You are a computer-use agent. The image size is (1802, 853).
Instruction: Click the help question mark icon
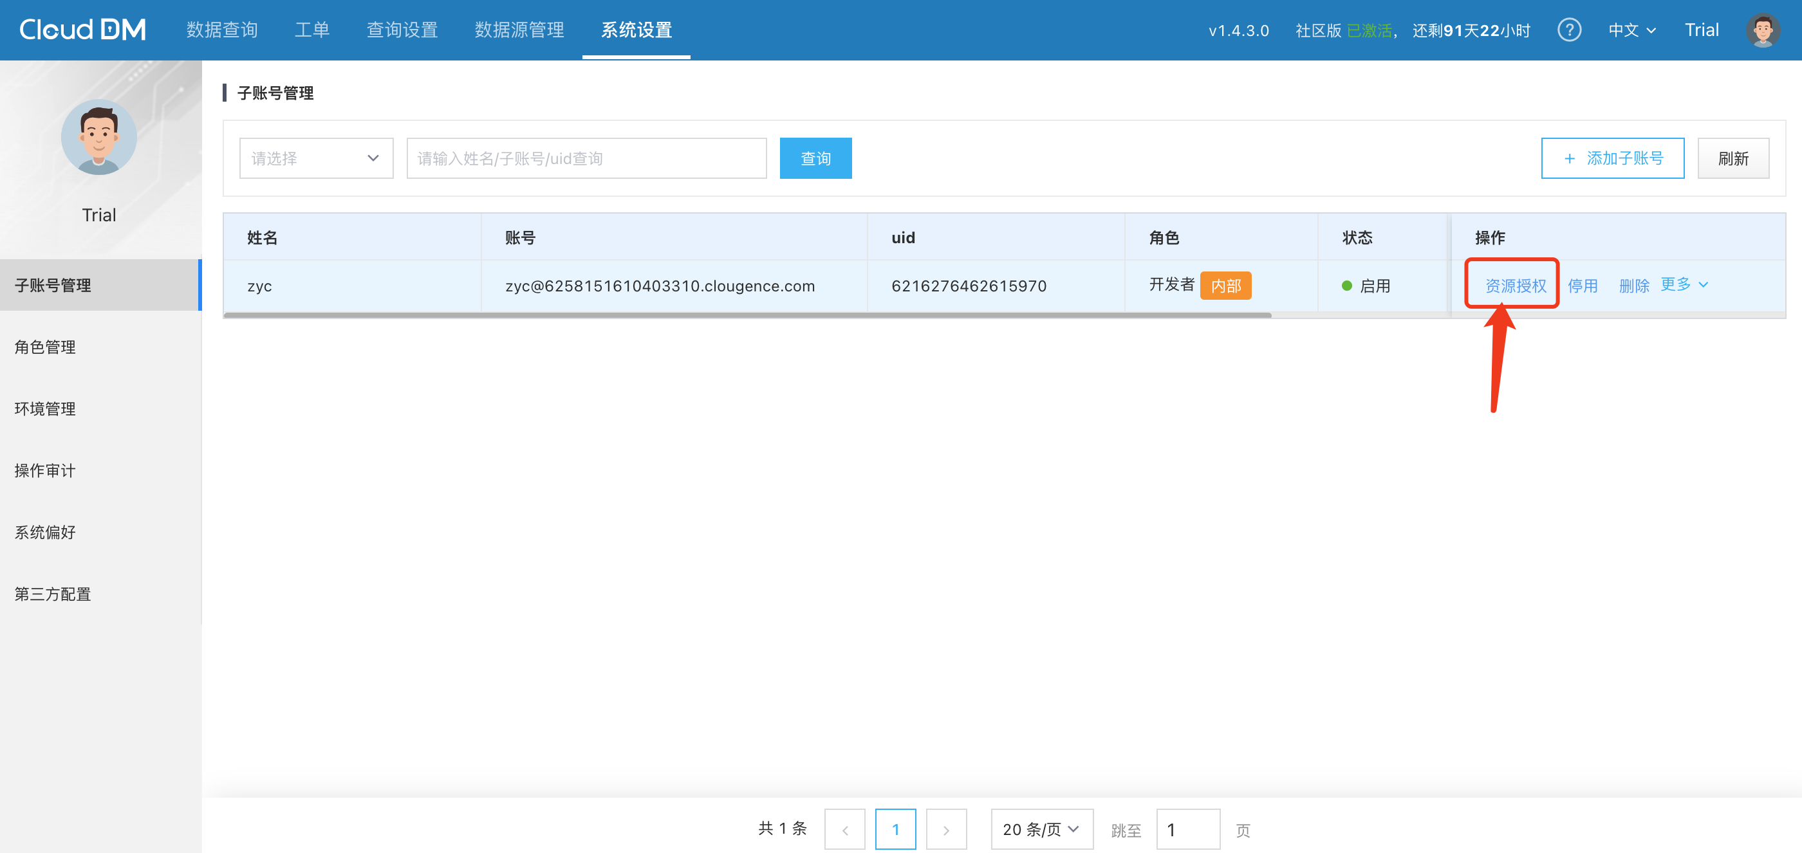(1569, 30)
